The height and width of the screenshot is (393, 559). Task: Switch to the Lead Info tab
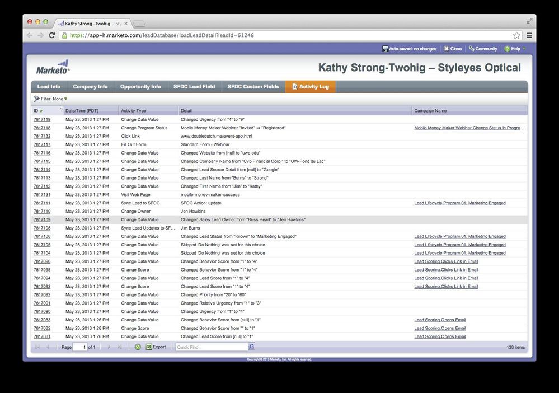pos(49,87)
